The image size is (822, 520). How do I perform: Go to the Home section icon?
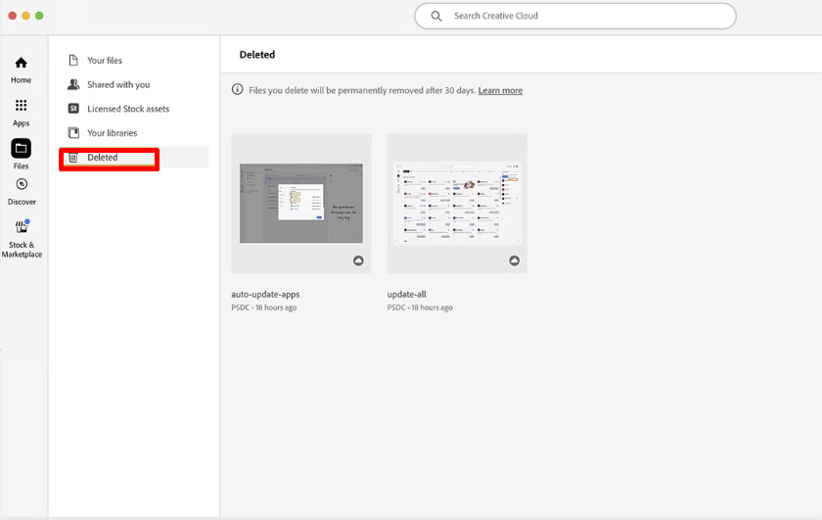pos(21,63)
